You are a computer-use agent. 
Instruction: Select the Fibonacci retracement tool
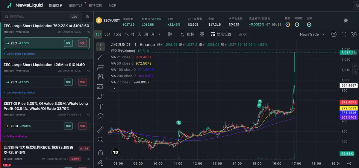[101, 67]
